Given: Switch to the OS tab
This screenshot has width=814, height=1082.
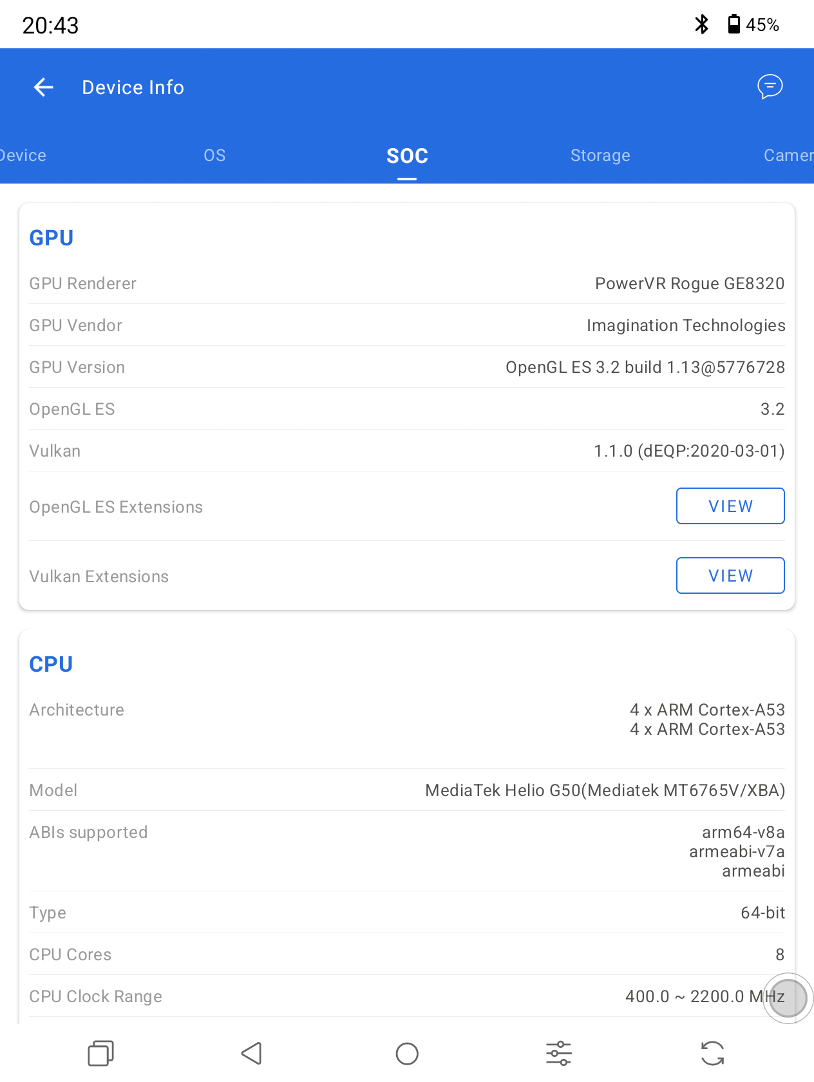Looking at the screenshot, I should click(214, 155).
